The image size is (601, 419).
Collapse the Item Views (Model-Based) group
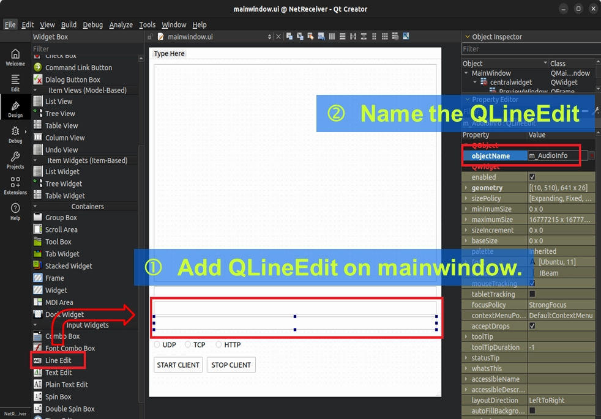(35, 91)
